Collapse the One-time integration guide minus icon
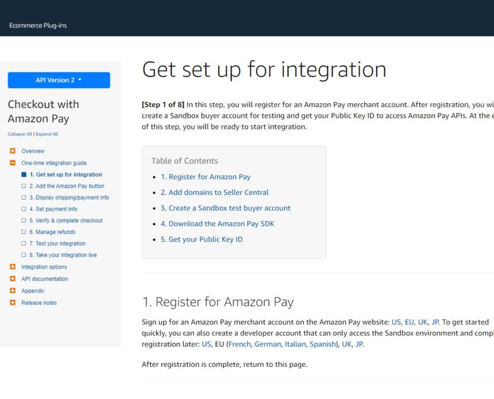 point(12,163)
